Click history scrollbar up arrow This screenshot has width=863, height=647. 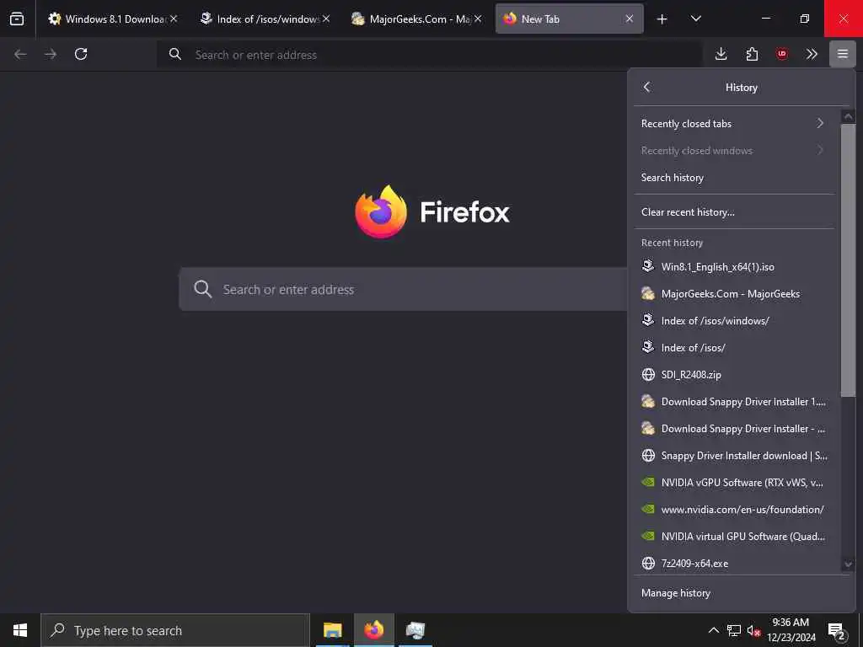pyautogui.click(x=848, y=116)
